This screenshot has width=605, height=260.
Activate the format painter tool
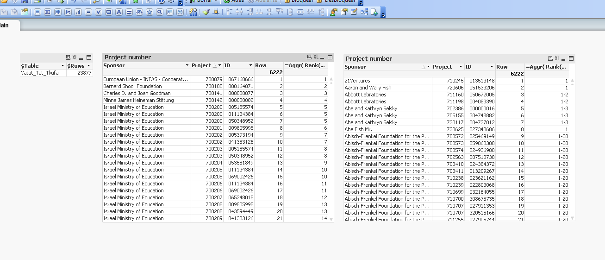[x=206, y=12]
